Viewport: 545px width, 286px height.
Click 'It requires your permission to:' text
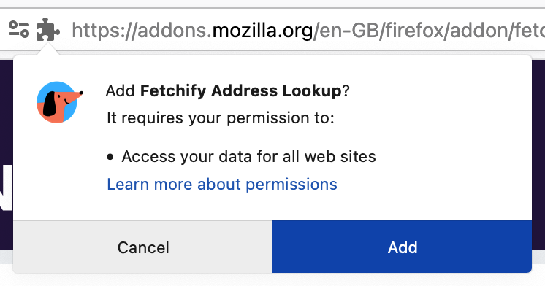click(x=221, y=118)
